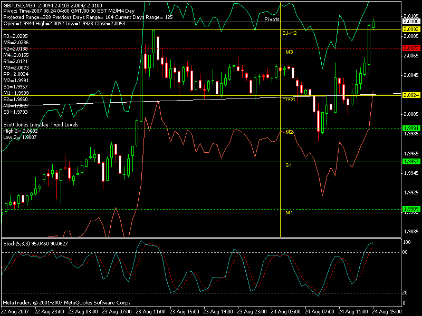Click the green 1.9957 price tag

(411, 161)
